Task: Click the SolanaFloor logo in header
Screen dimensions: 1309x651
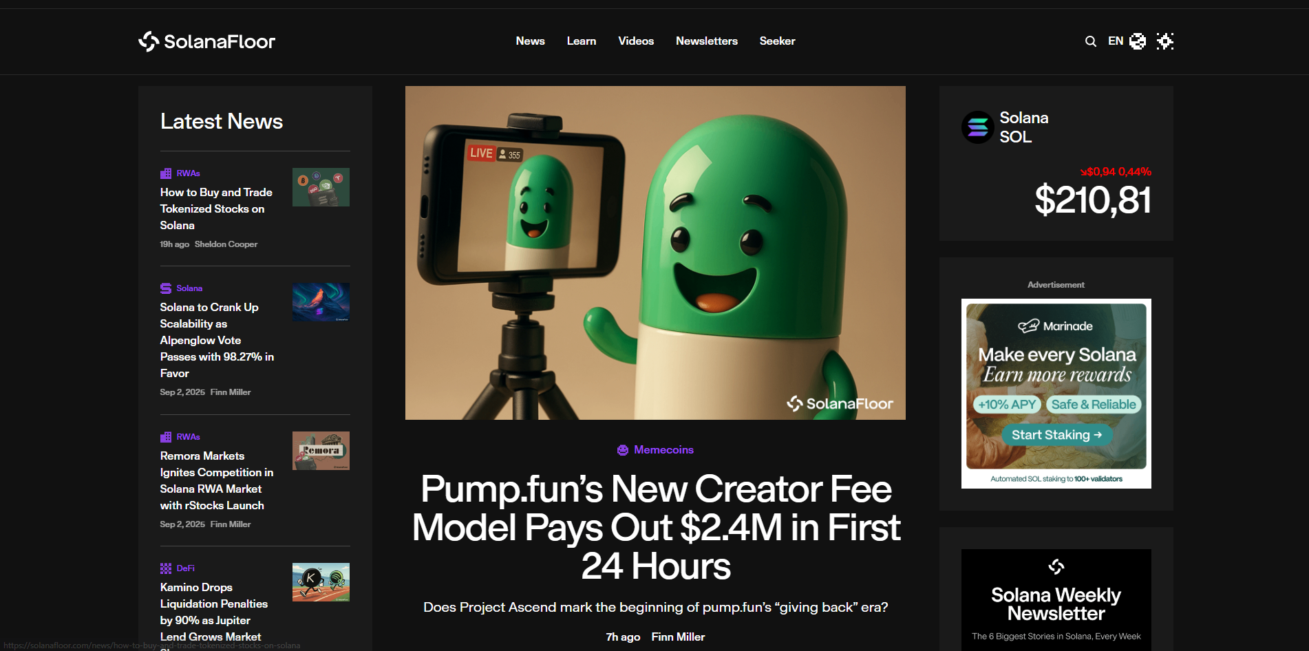Action: point(206,41)
